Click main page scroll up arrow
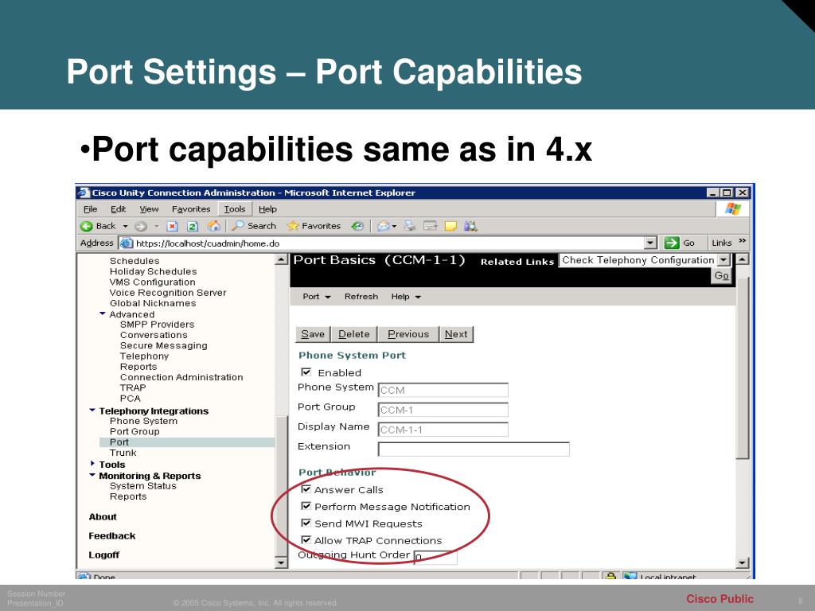The height and width of the screenshot is (611, 815). tap(743, 259)
